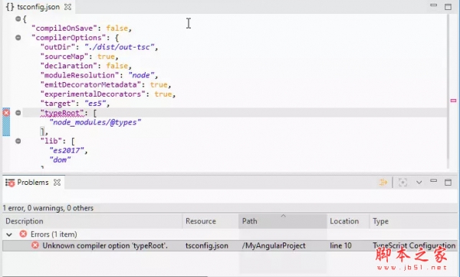This screenshot has height=277, width=460.
Task: Select the tsconfig.json editor tab
Action: click(x=38, y=7)
